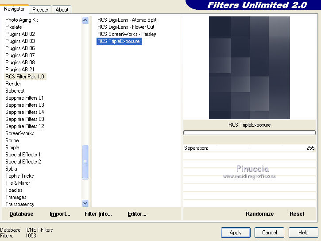Open the About tab
Screen dimensions: 321x241
pyautogui.click(x=62, y=10)
